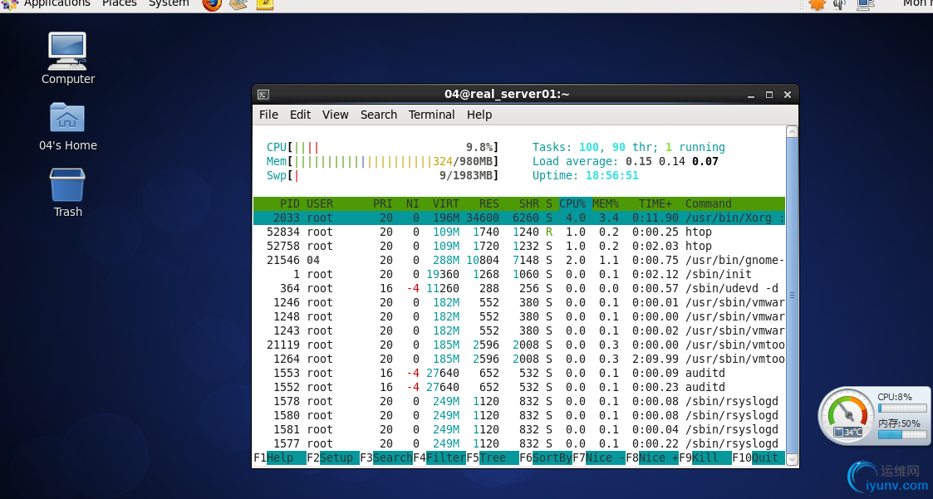Image resolution: width=933 pixels, height=499 pixels.
Task: Open the Applications menu
Action: point(56,3)
